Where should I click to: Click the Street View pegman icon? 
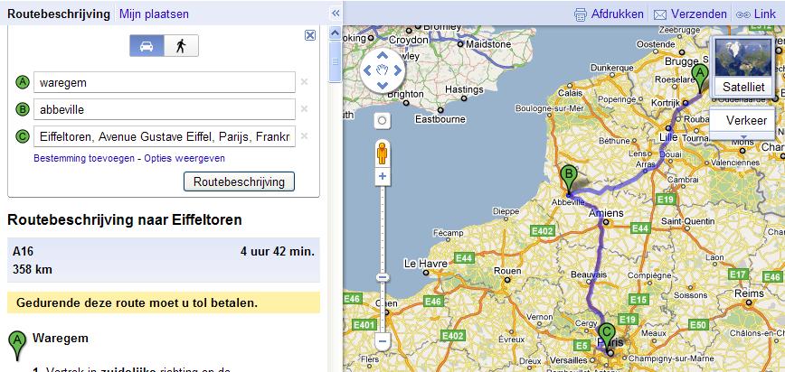pos(382,153)
